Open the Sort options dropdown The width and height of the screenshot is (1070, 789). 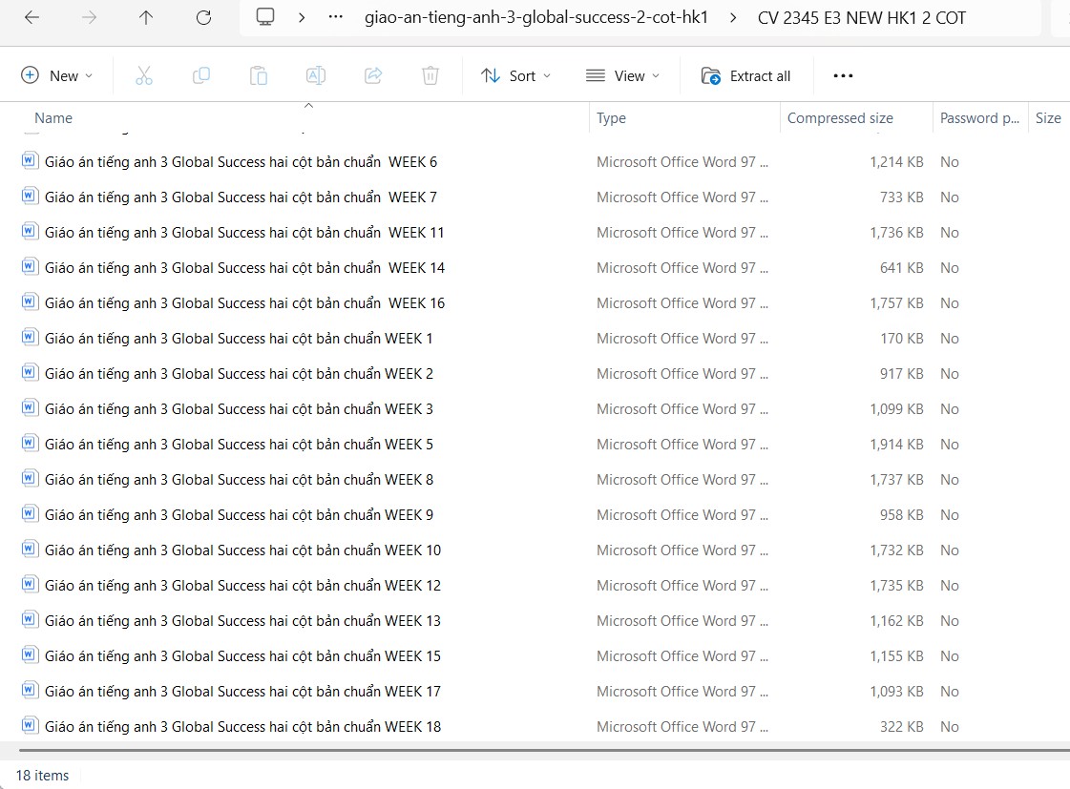point(516,75)
